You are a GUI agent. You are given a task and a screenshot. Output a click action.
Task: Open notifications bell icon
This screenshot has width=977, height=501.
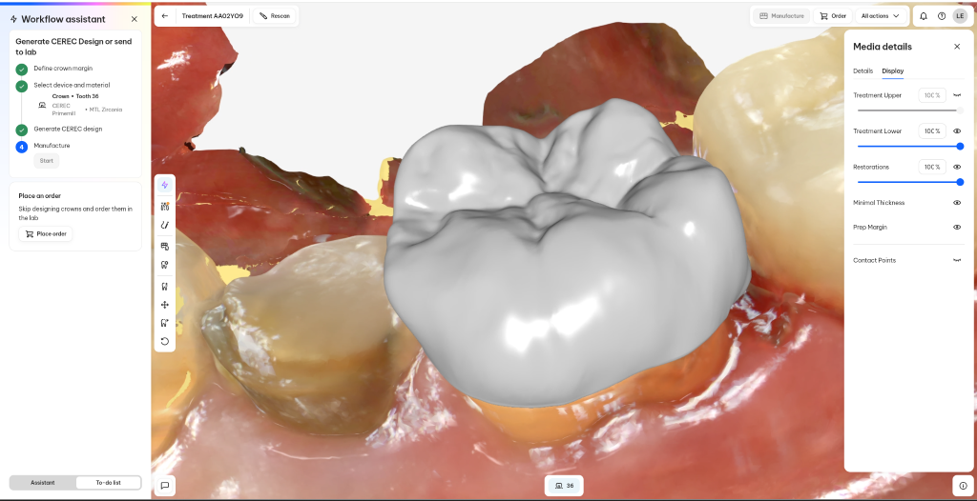(924, 16)
